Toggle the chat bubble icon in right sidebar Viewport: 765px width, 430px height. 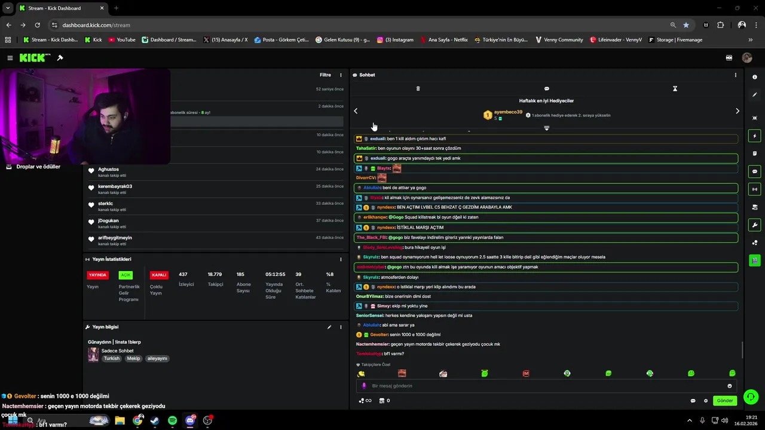[754, 171]
